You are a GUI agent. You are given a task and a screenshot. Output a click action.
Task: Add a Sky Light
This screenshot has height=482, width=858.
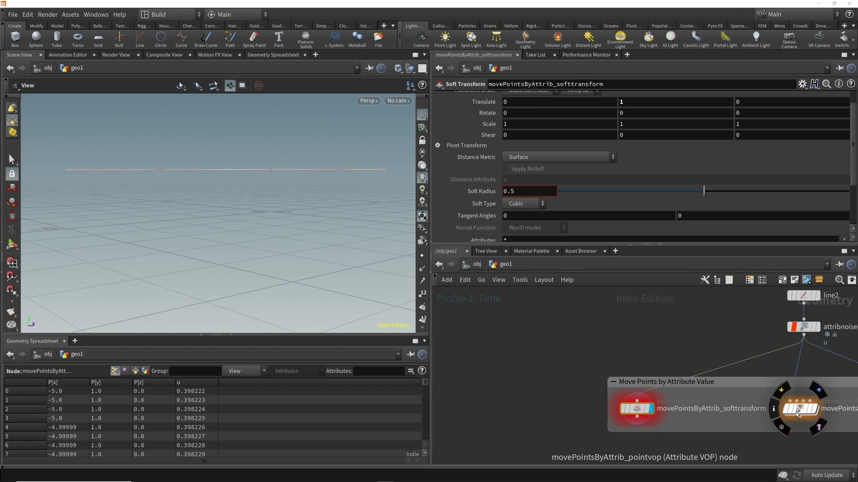point(648,39)
